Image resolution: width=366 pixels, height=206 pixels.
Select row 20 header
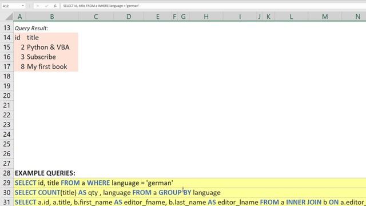point(7,96)
